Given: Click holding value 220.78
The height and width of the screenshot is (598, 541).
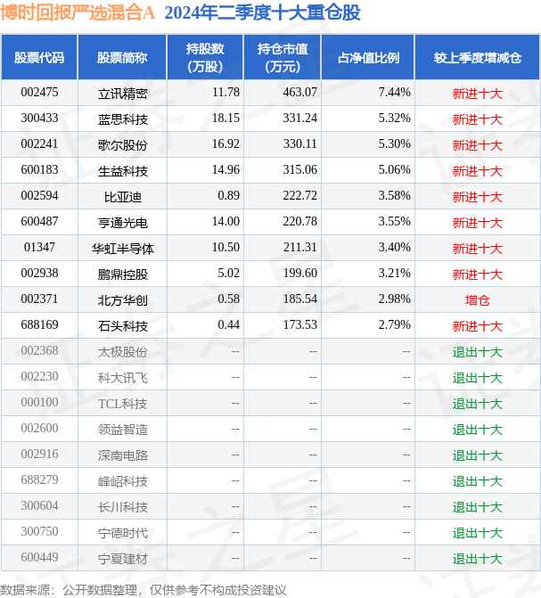Looking at the screenshot, I should pyautogui.click(x=299, y=222).
